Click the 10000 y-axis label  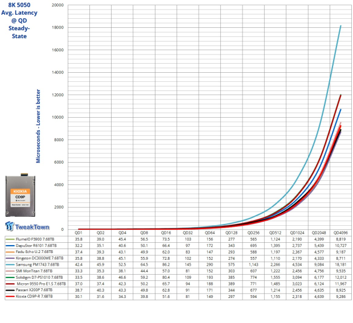[x=58, y=117]
